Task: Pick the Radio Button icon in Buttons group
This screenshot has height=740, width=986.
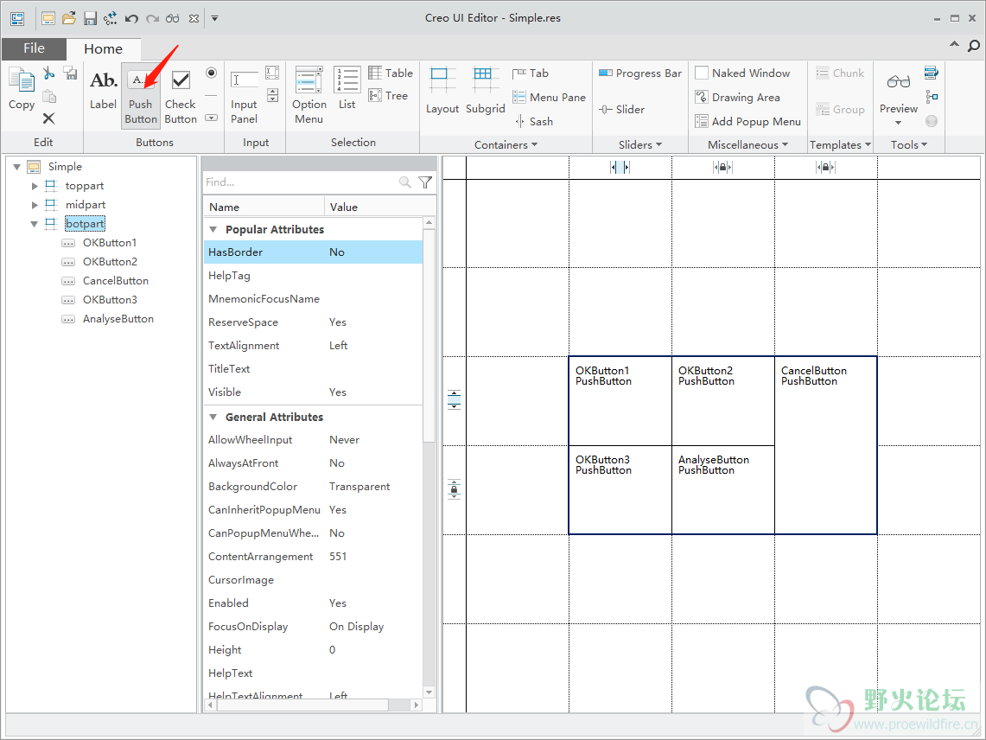Action: [211, 73]
